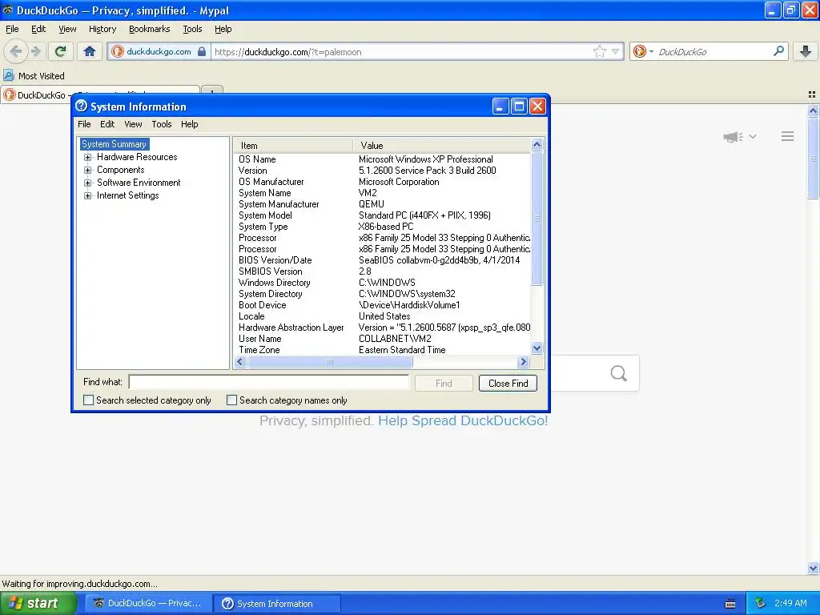This screenshot has height=615, width=820.
Task: Click the magnifier in the browser search box
Action: (778, 51)
